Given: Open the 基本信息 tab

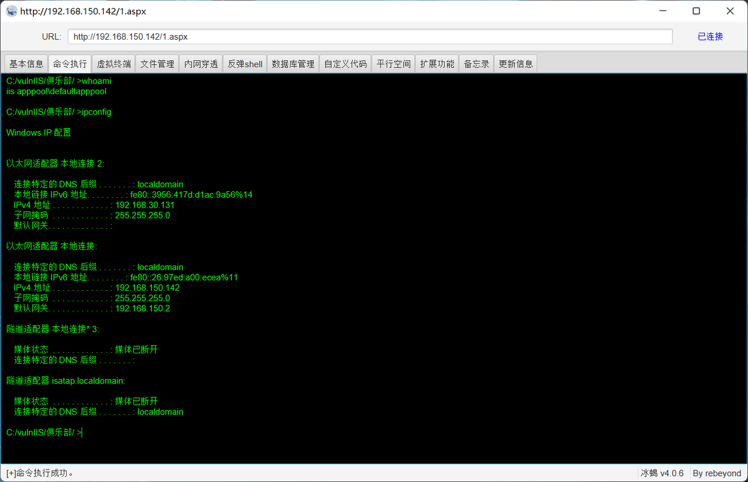Looking at the screenshot, I should click(26, 64).
